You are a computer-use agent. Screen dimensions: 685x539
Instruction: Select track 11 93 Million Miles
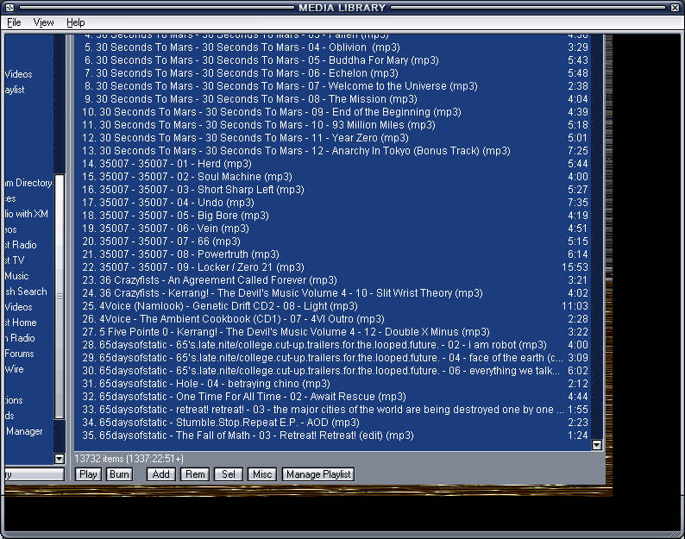[333, 125]
